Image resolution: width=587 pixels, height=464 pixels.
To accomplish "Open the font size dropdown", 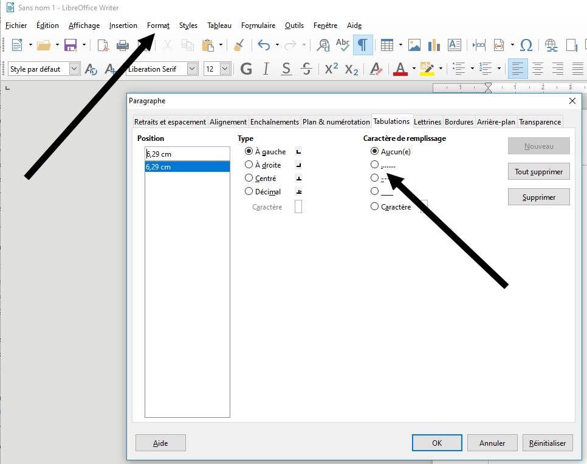I will pos(225,69).
